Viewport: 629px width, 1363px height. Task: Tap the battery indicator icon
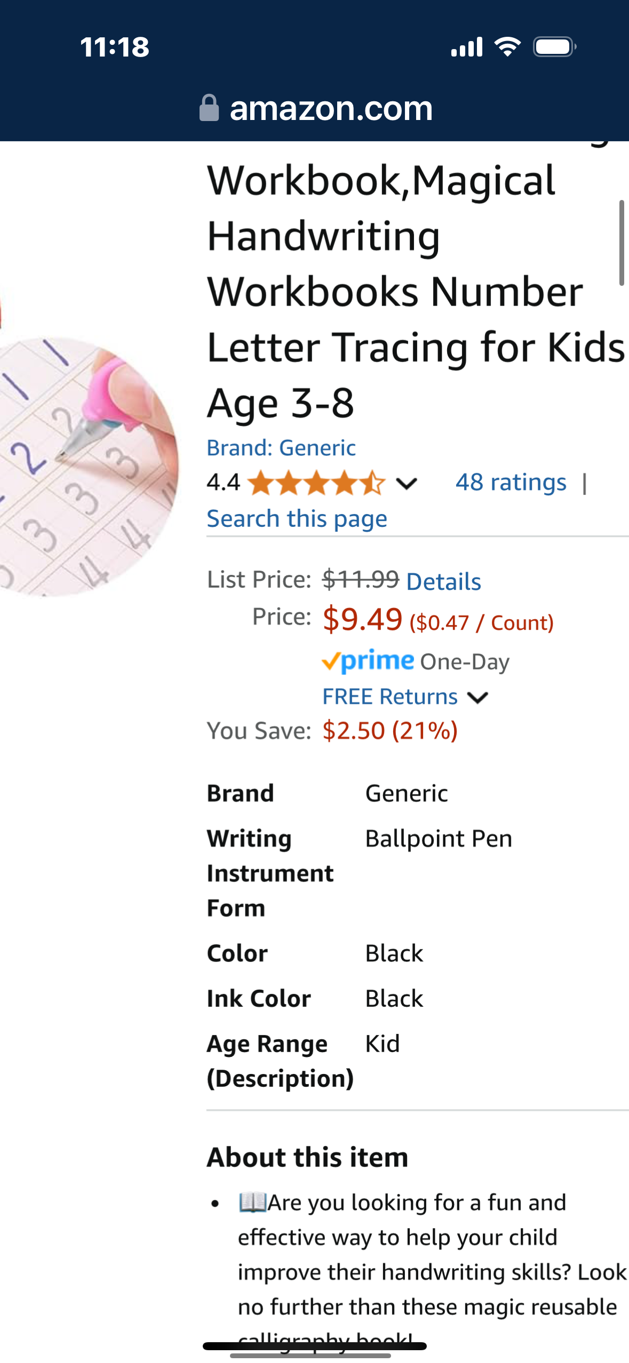point(554,47)
